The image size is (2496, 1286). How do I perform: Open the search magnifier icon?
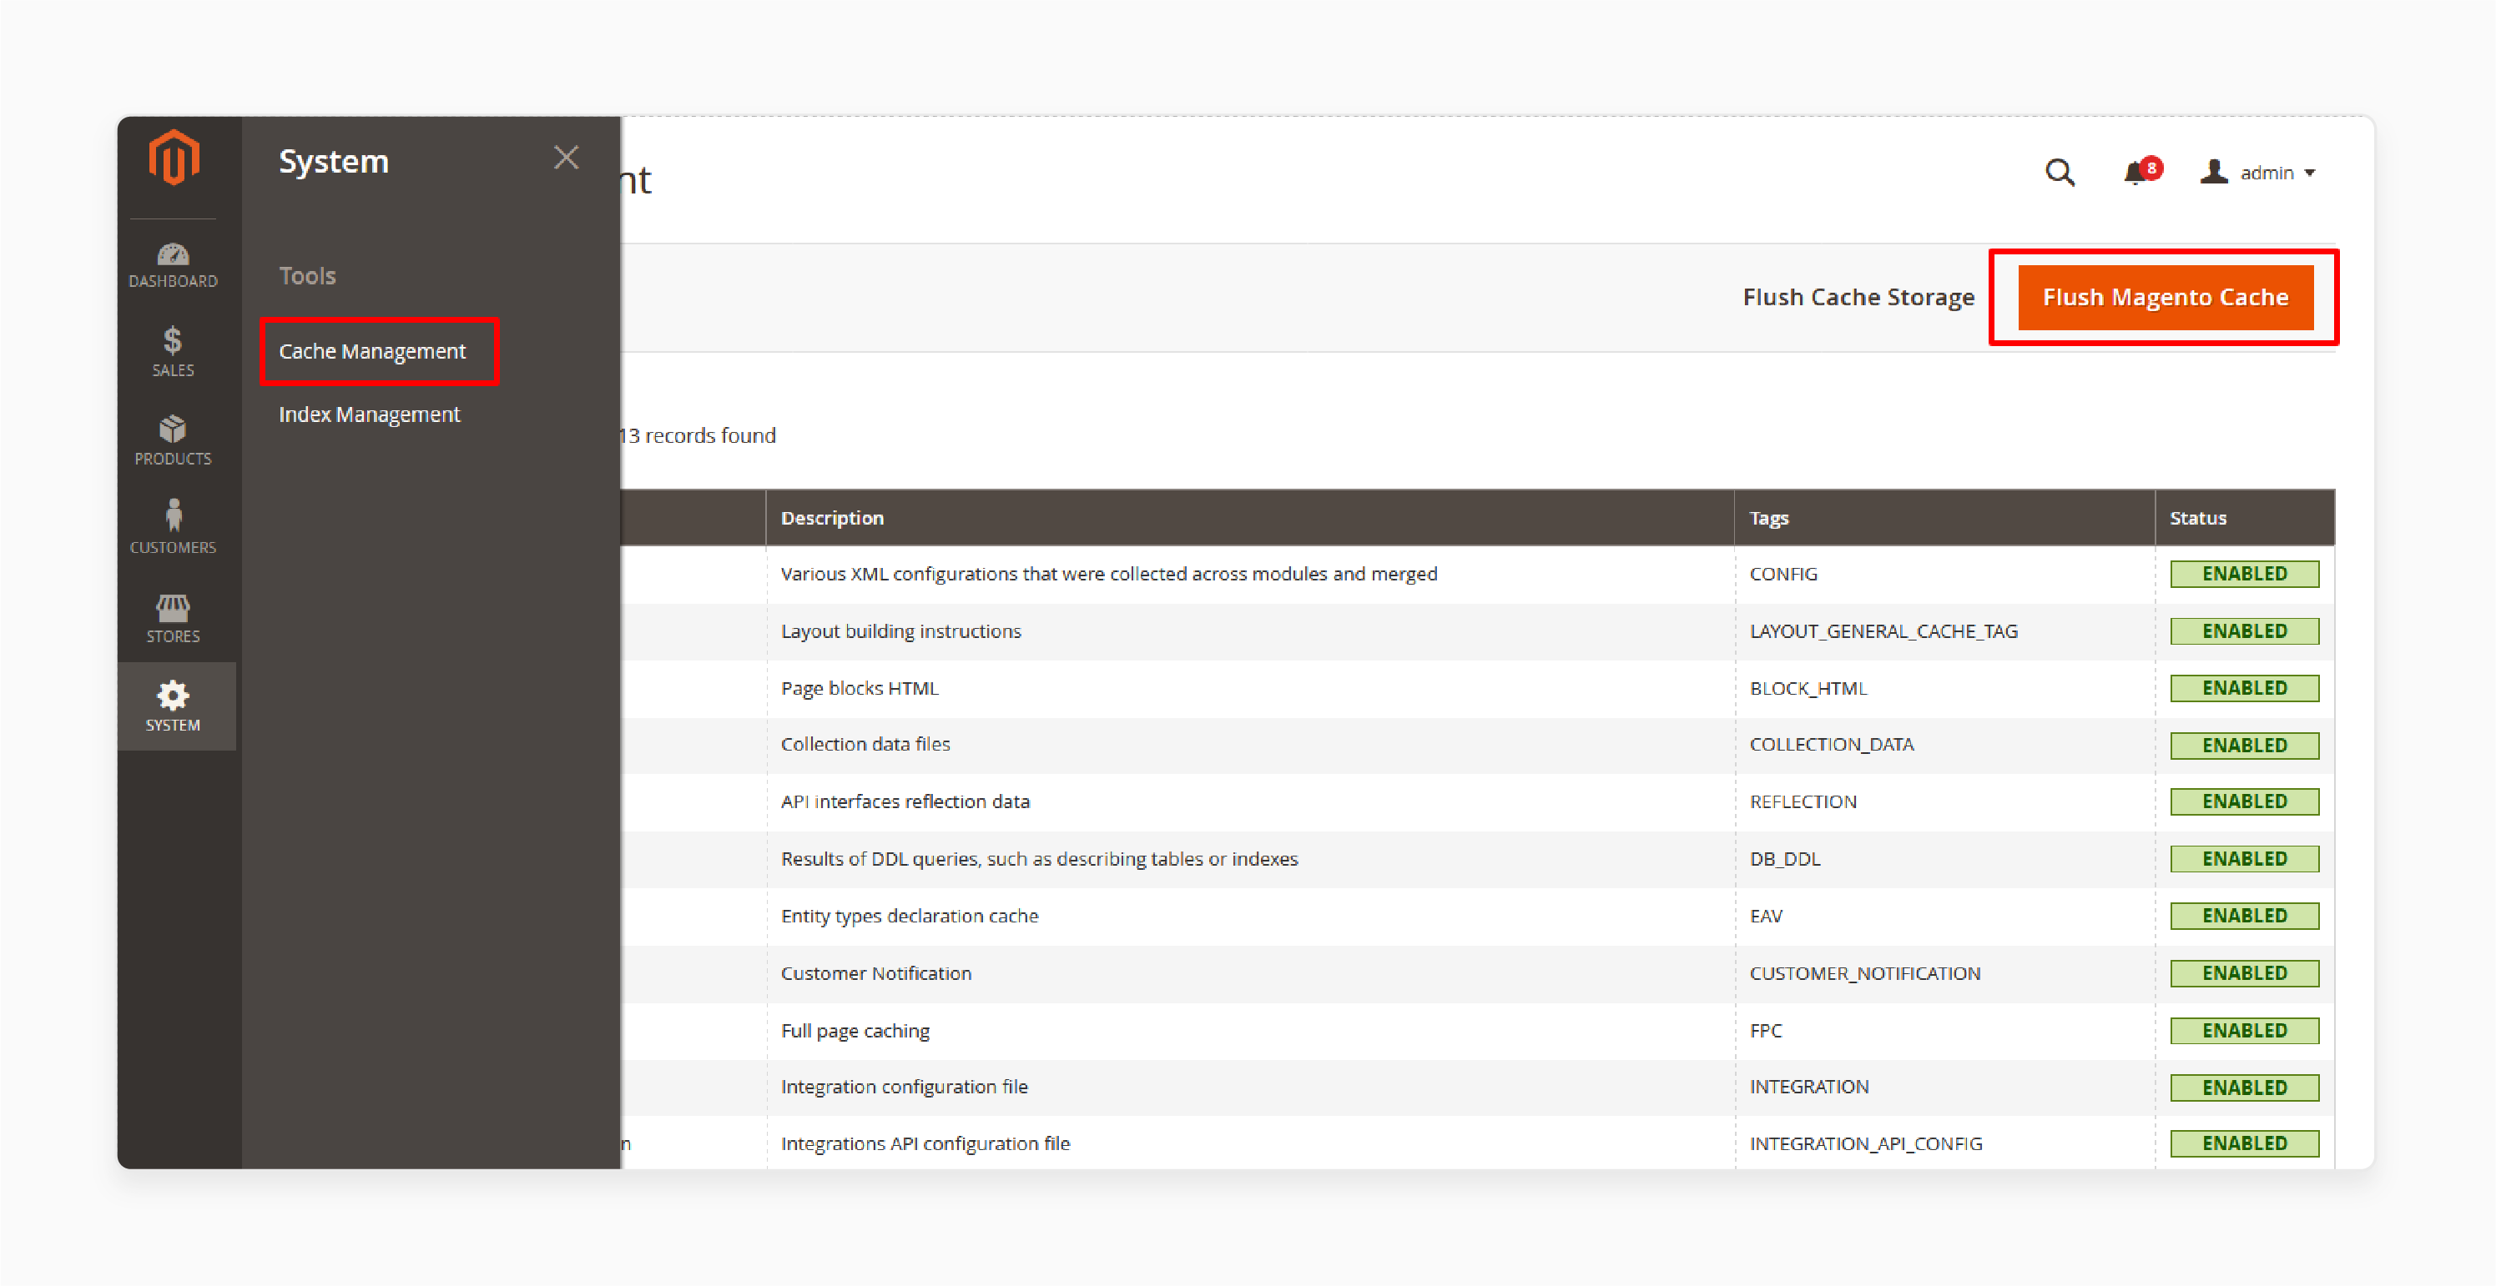pos(2059,173)
